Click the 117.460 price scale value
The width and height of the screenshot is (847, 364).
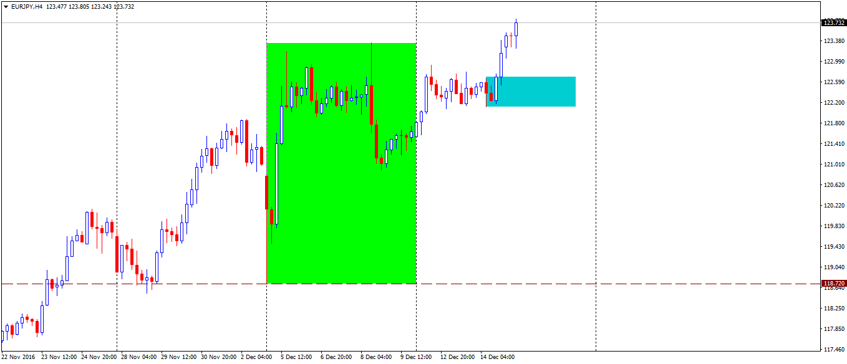pyautogui.click(x=834, y=350)
